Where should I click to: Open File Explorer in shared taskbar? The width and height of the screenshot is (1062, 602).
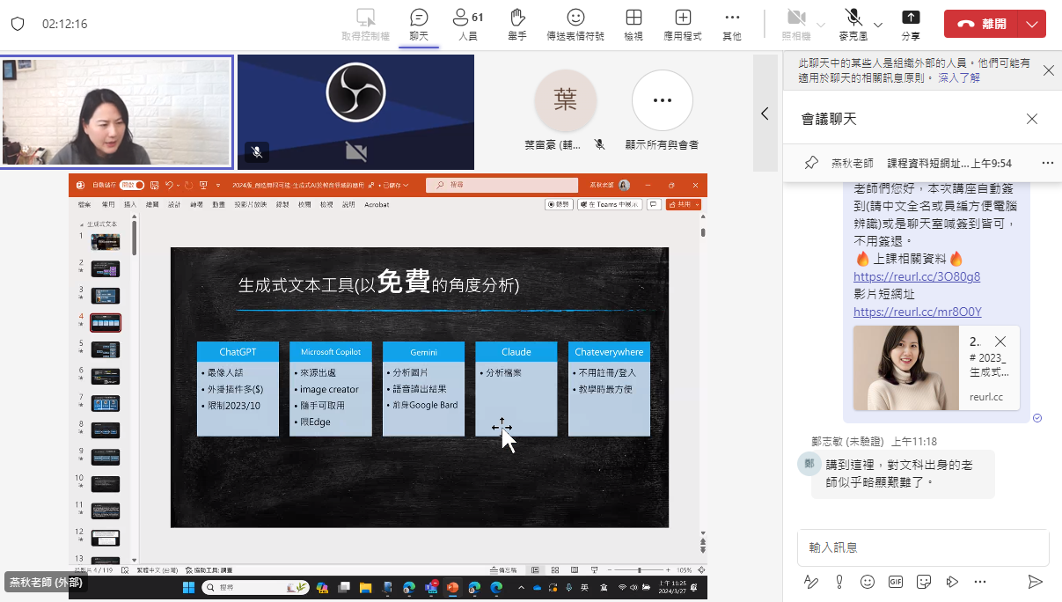click(365, 587)
